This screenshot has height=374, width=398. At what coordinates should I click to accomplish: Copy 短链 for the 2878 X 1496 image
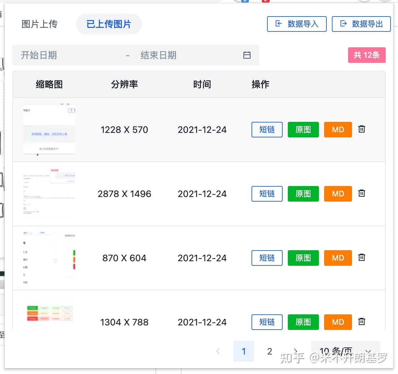click(267, 194)
